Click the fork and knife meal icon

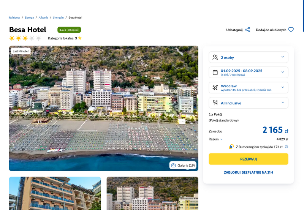(x=215, y=103)
